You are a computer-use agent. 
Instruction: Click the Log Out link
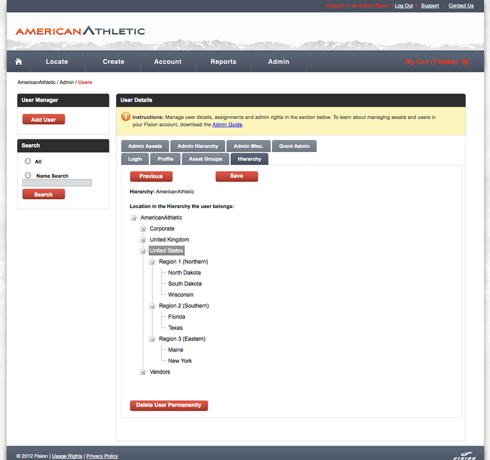pos(404,6)
